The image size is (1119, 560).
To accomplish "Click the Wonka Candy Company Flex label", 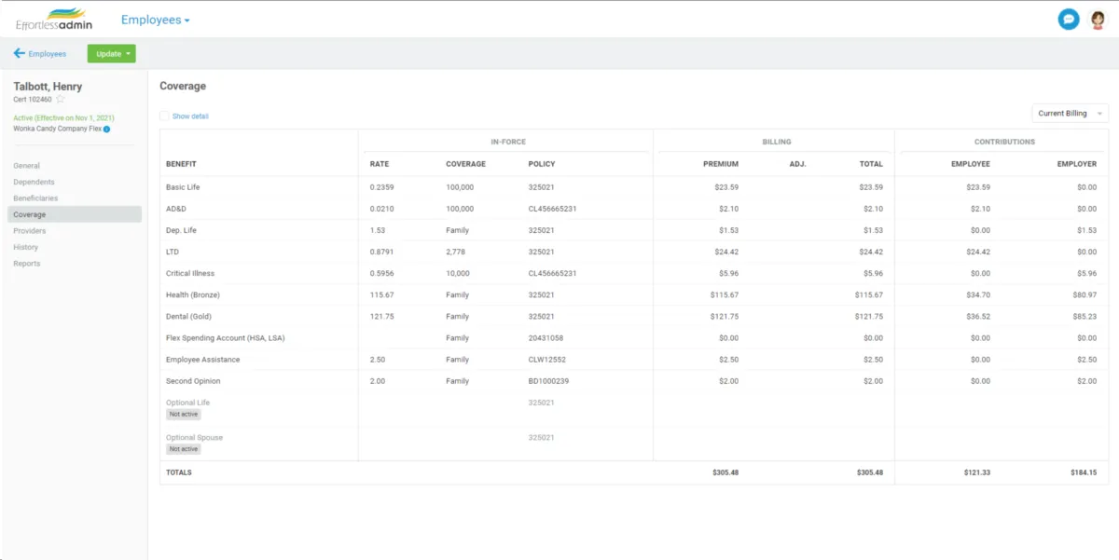I will pos(57,129).
